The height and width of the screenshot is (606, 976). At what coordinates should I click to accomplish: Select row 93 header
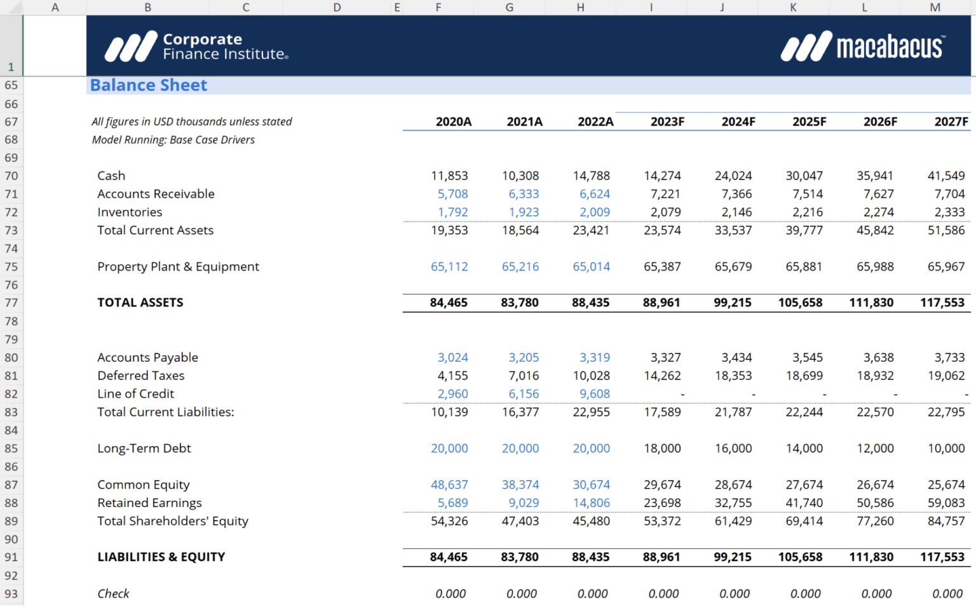pyautogui.click(x=11, y=594)
